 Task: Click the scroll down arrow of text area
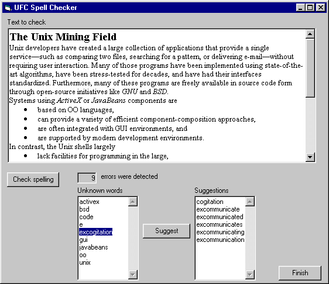point(310,157)
